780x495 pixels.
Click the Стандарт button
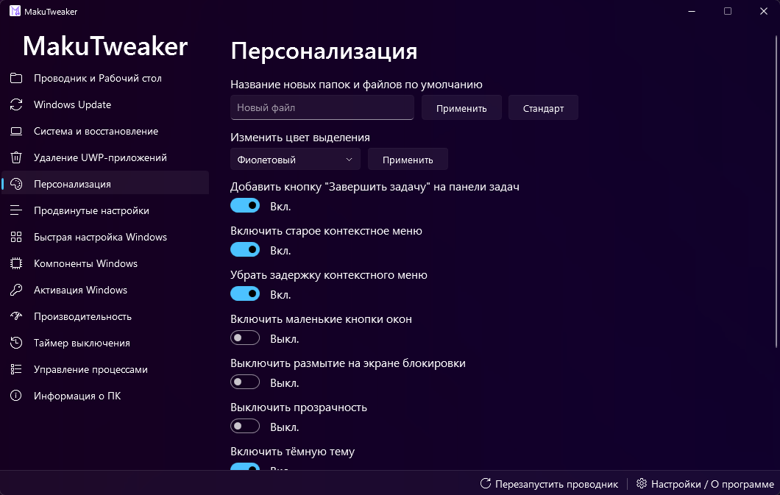[543, 107]
